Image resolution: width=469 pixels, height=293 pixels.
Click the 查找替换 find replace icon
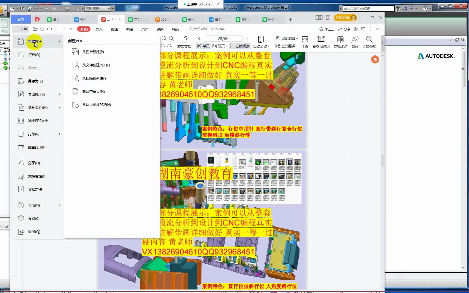pos(369,42)
